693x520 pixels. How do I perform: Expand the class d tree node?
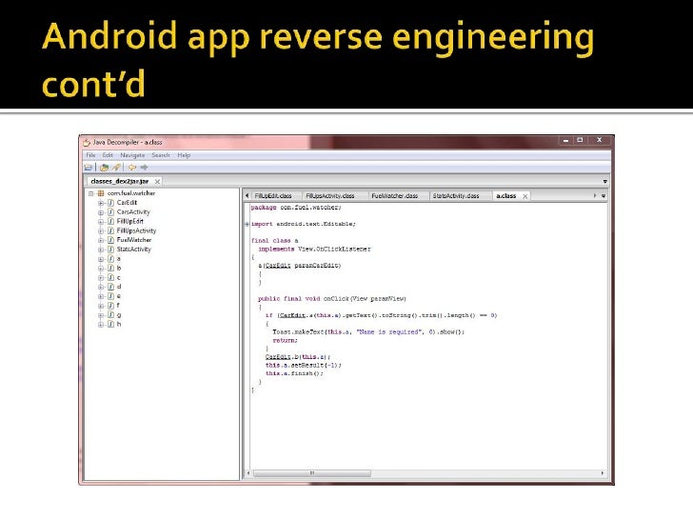101,287
